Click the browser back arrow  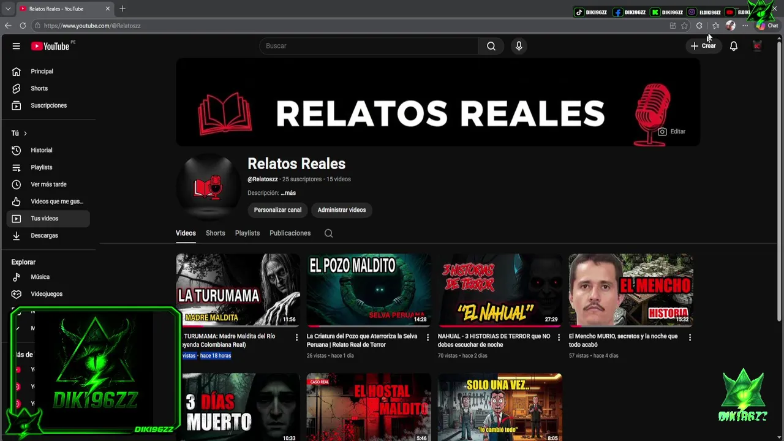8,26
